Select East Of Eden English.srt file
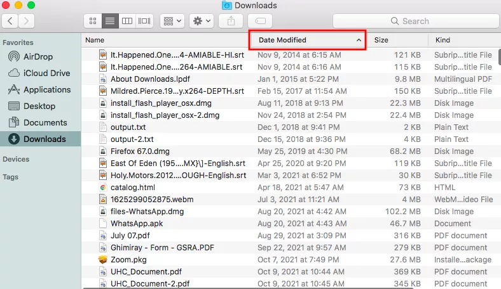Viewport: 501px width, 289px height. pos(177,164)
